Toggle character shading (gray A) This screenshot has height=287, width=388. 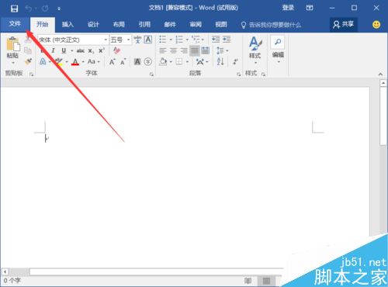click(137, 62)
